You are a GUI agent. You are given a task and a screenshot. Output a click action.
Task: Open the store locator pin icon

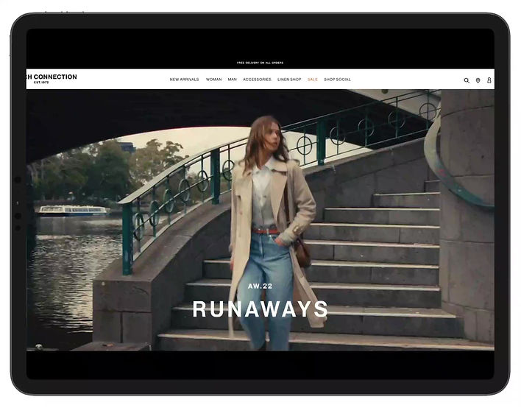[x=478, y=80]
